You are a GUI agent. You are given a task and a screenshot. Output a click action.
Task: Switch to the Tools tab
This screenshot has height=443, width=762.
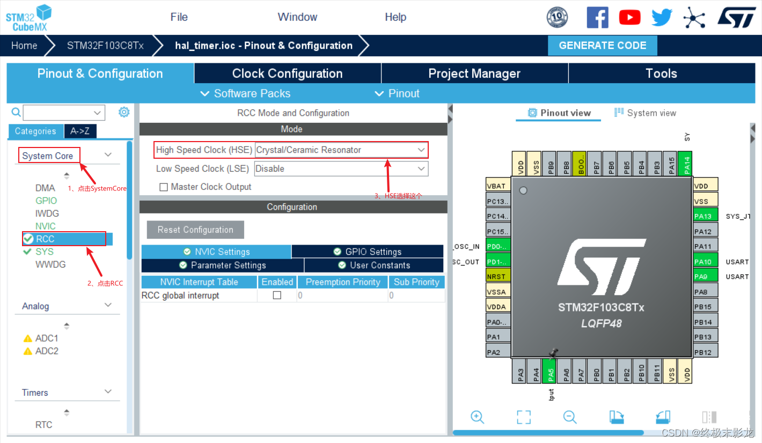coord(662,73)
